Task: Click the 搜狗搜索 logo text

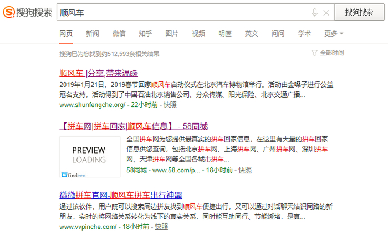Action: coord(34,12)
